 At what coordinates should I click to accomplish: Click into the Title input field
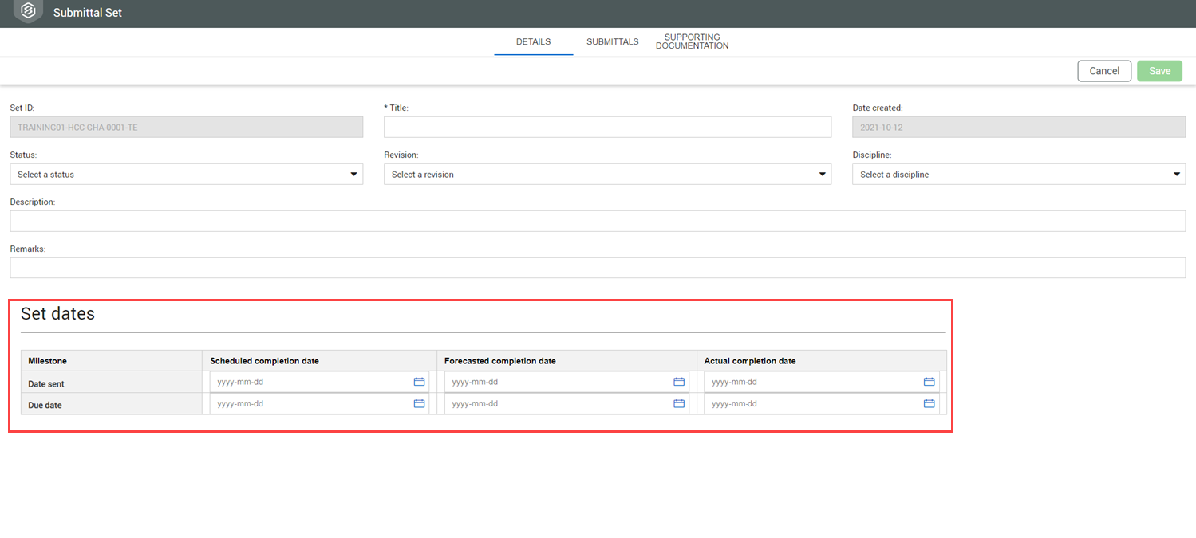[607, 127]
